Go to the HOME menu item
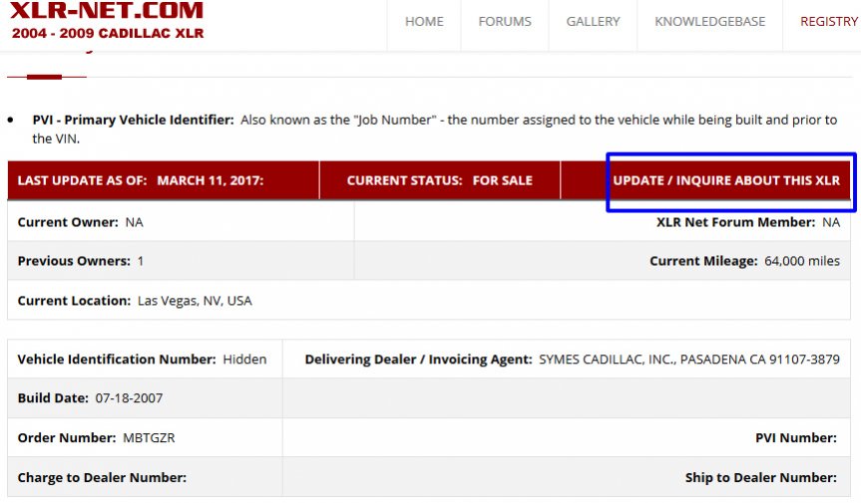The height and width of the screenshot is (503, 861). click(x=424, y=21)
